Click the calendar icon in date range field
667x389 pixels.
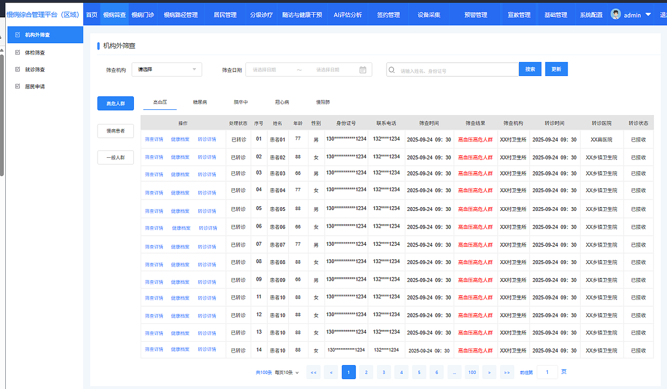click(x=363, y=70)
